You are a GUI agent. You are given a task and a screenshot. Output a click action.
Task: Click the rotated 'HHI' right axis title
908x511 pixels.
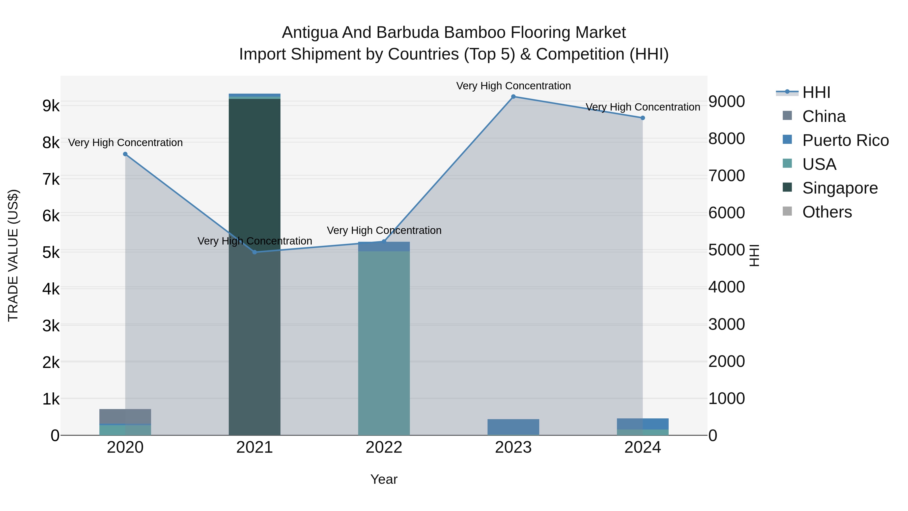tap(754, 255)
